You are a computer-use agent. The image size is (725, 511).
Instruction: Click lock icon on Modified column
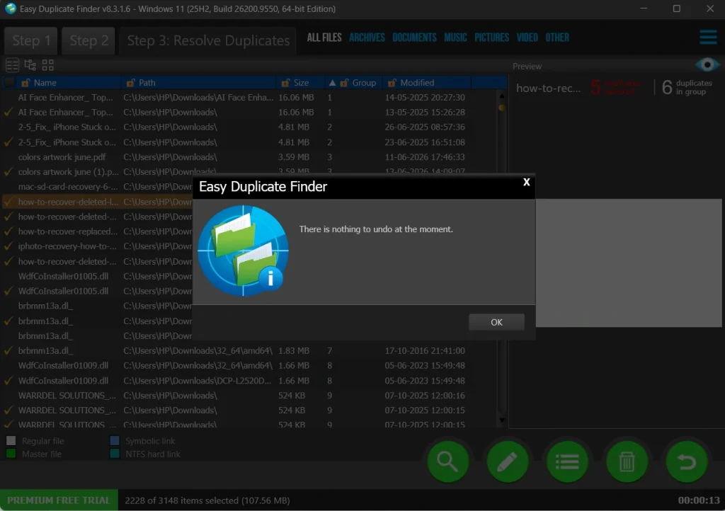coord(392,83)
